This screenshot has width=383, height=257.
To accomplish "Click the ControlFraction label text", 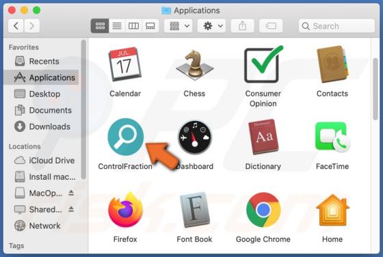I will click(x=125, y=167).
